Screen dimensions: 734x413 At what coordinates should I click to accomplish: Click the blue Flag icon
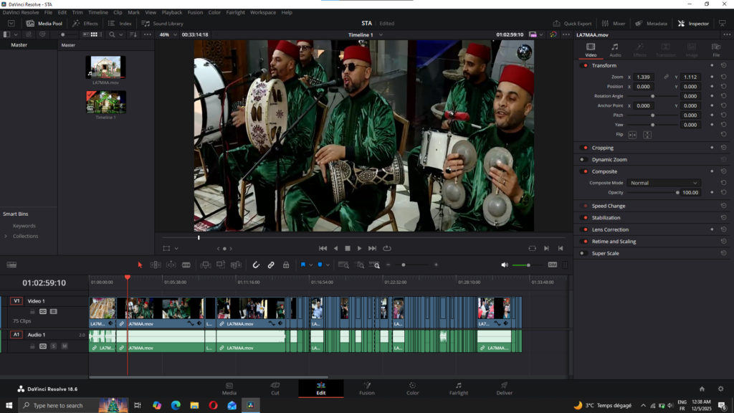[x=303, y=265]
